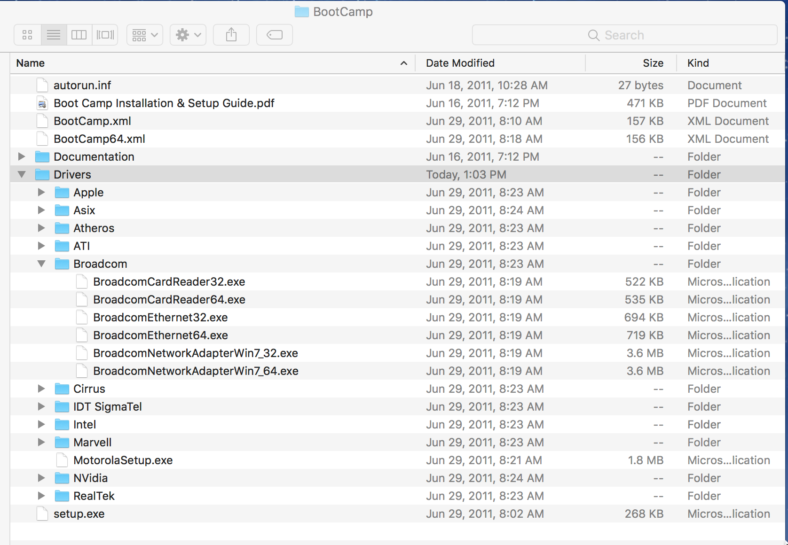Select the Atheros folder icon
The width and height of the screenshot is (788, 545).
(x=62, y=228)
